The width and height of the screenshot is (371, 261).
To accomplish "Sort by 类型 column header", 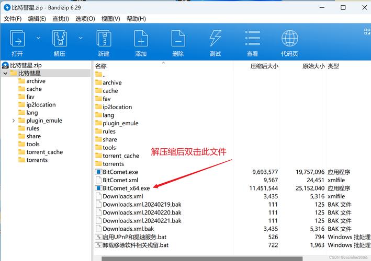I will pyautogui.click(x=333, y=66).
